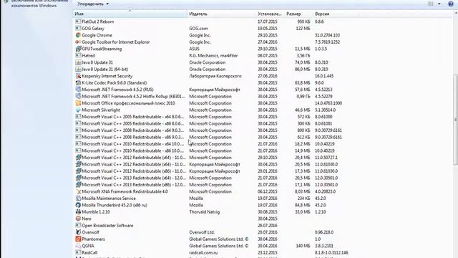Click the Google Chrome icon
The height and width of the screenshot is (258, 458).
click(x=78, y=35)
